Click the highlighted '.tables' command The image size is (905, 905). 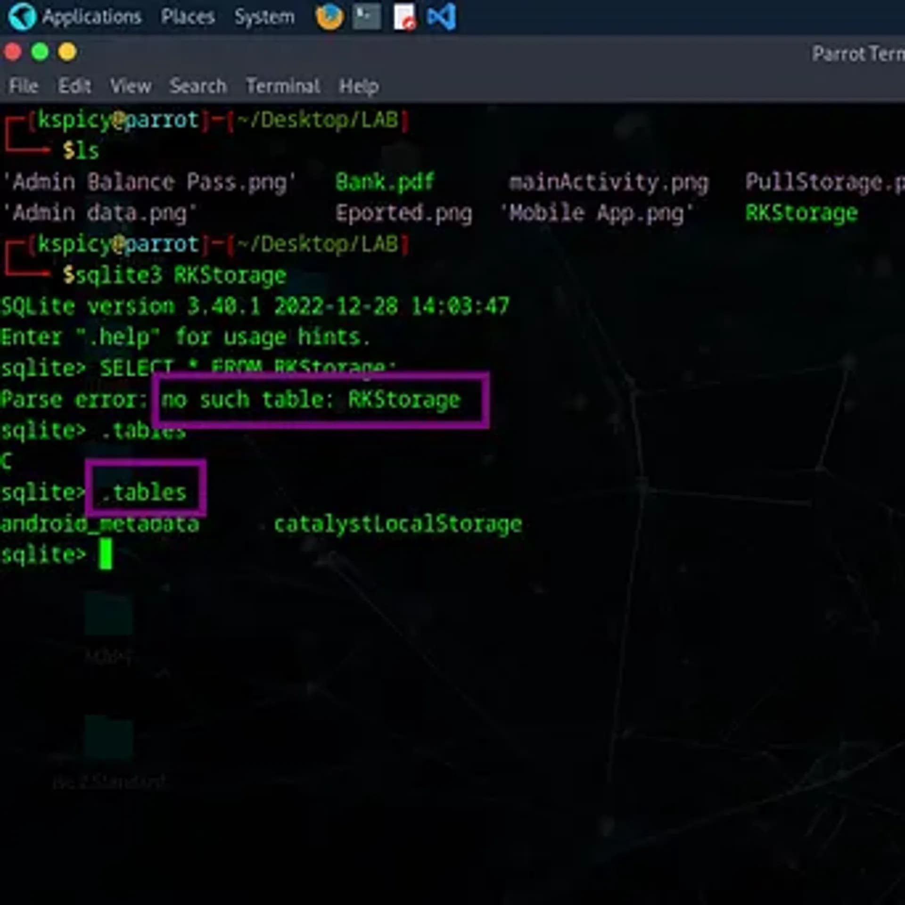[x=144, y=493]
